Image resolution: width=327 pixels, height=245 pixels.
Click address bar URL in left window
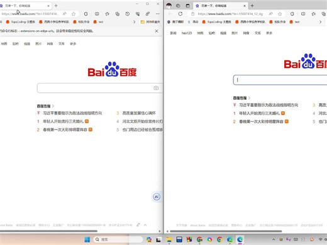click(x=30, y=14)
